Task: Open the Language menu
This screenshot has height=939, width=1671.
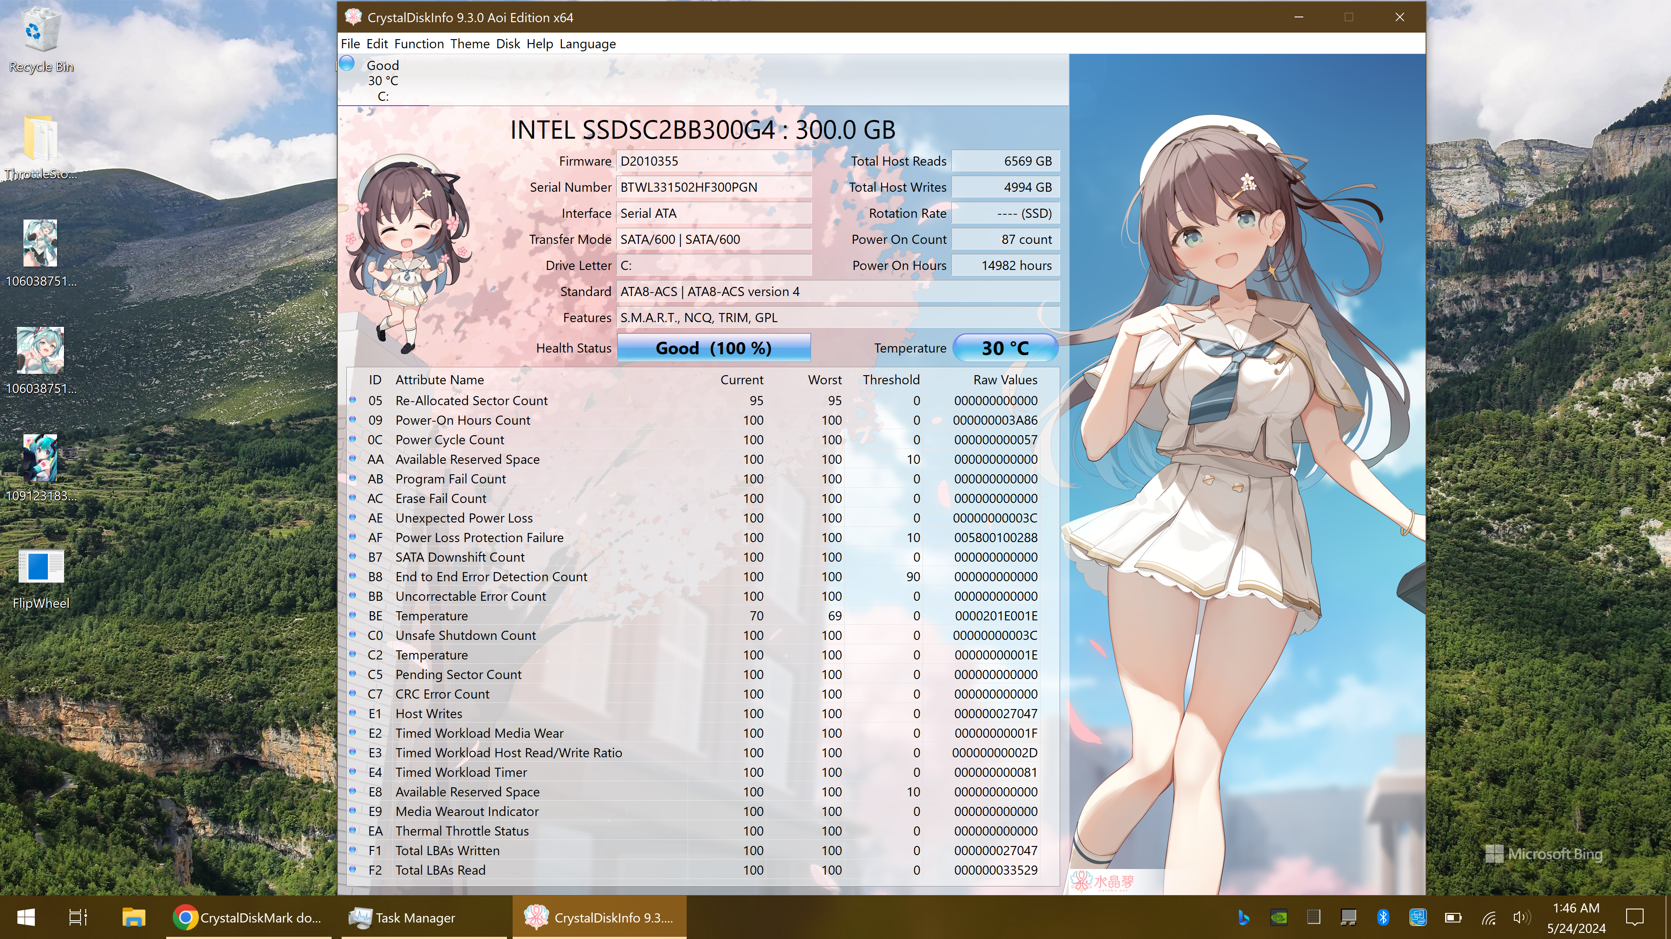Action: point(587,44)
